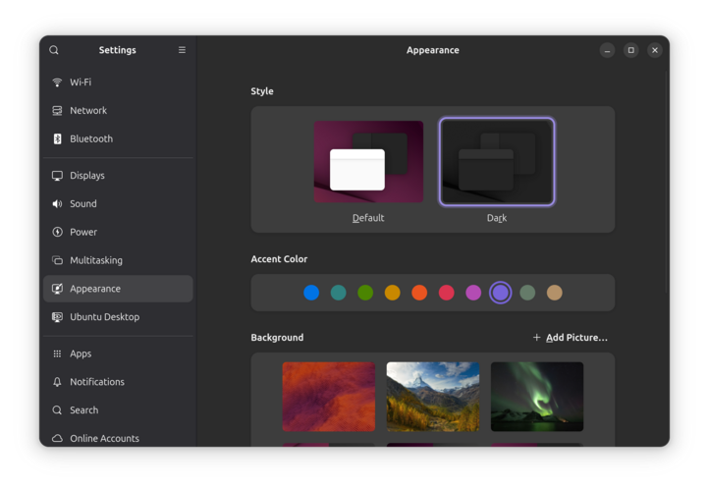The width and height of the screenshot is (709, 490).
Task: Choose the mountain landscape wallpaper
Action: point(433,397)
